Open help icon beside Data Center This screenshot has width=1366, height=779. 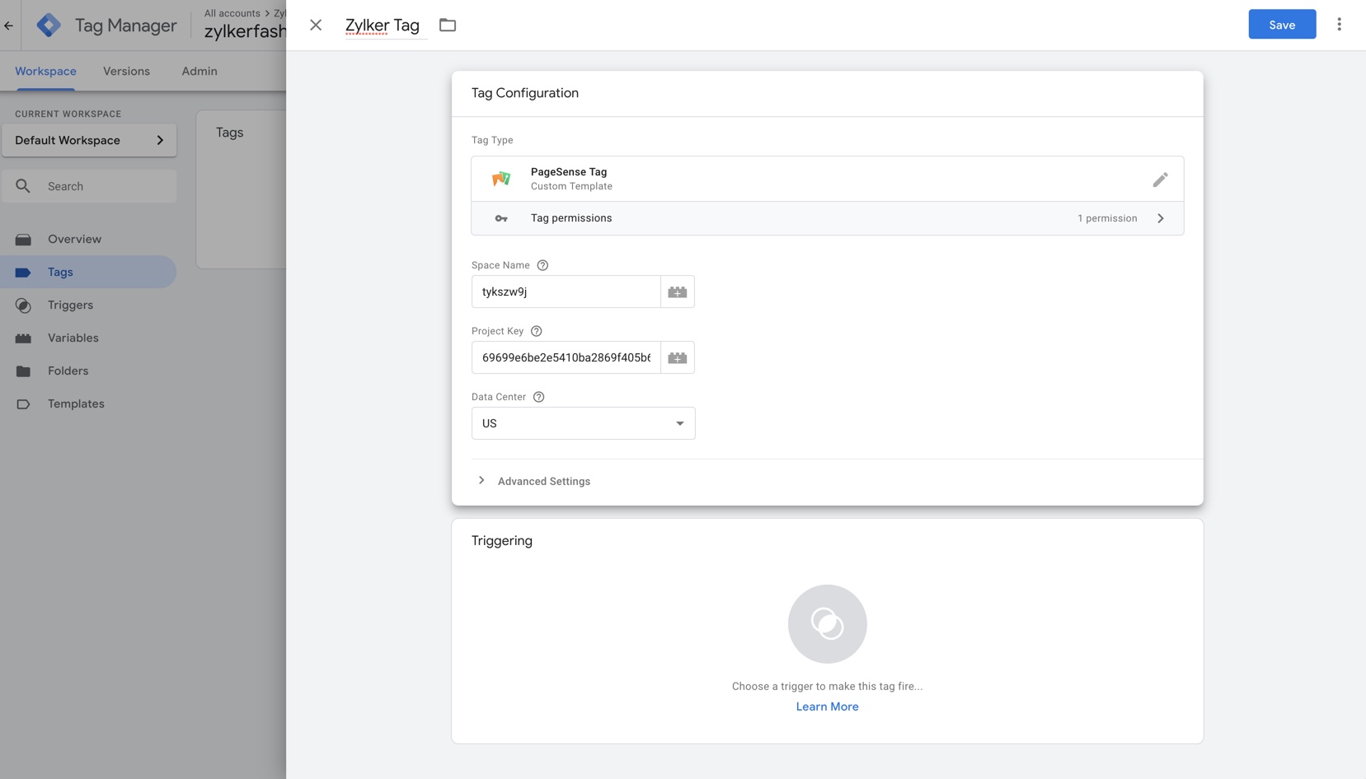539,397
